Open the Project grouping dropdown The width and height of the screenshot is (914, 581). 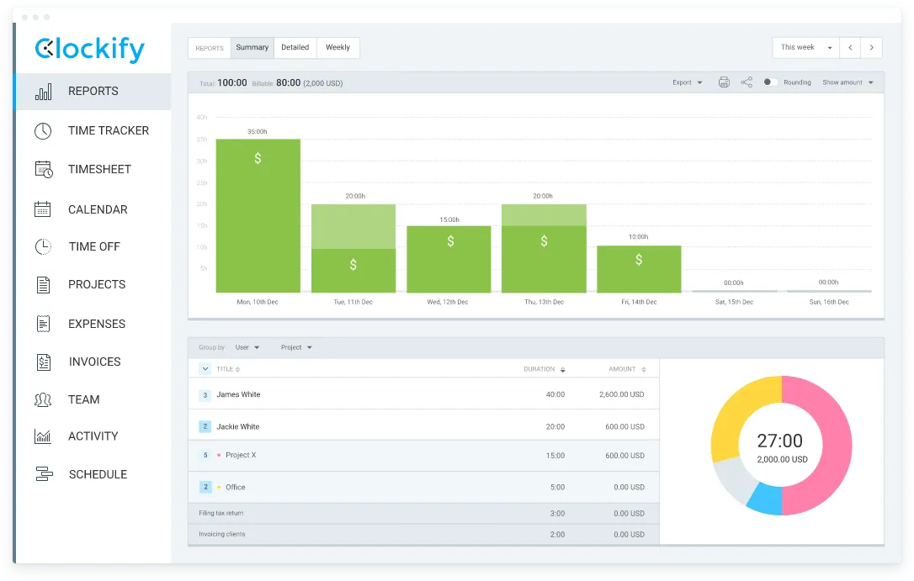296,347
